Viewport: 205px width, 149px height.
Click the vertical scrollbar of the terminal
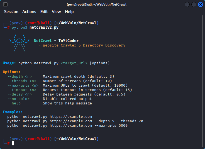pos(202,82)
